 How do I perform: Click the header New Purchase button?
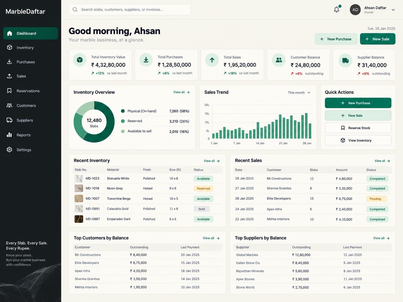(x=336, y=39)
